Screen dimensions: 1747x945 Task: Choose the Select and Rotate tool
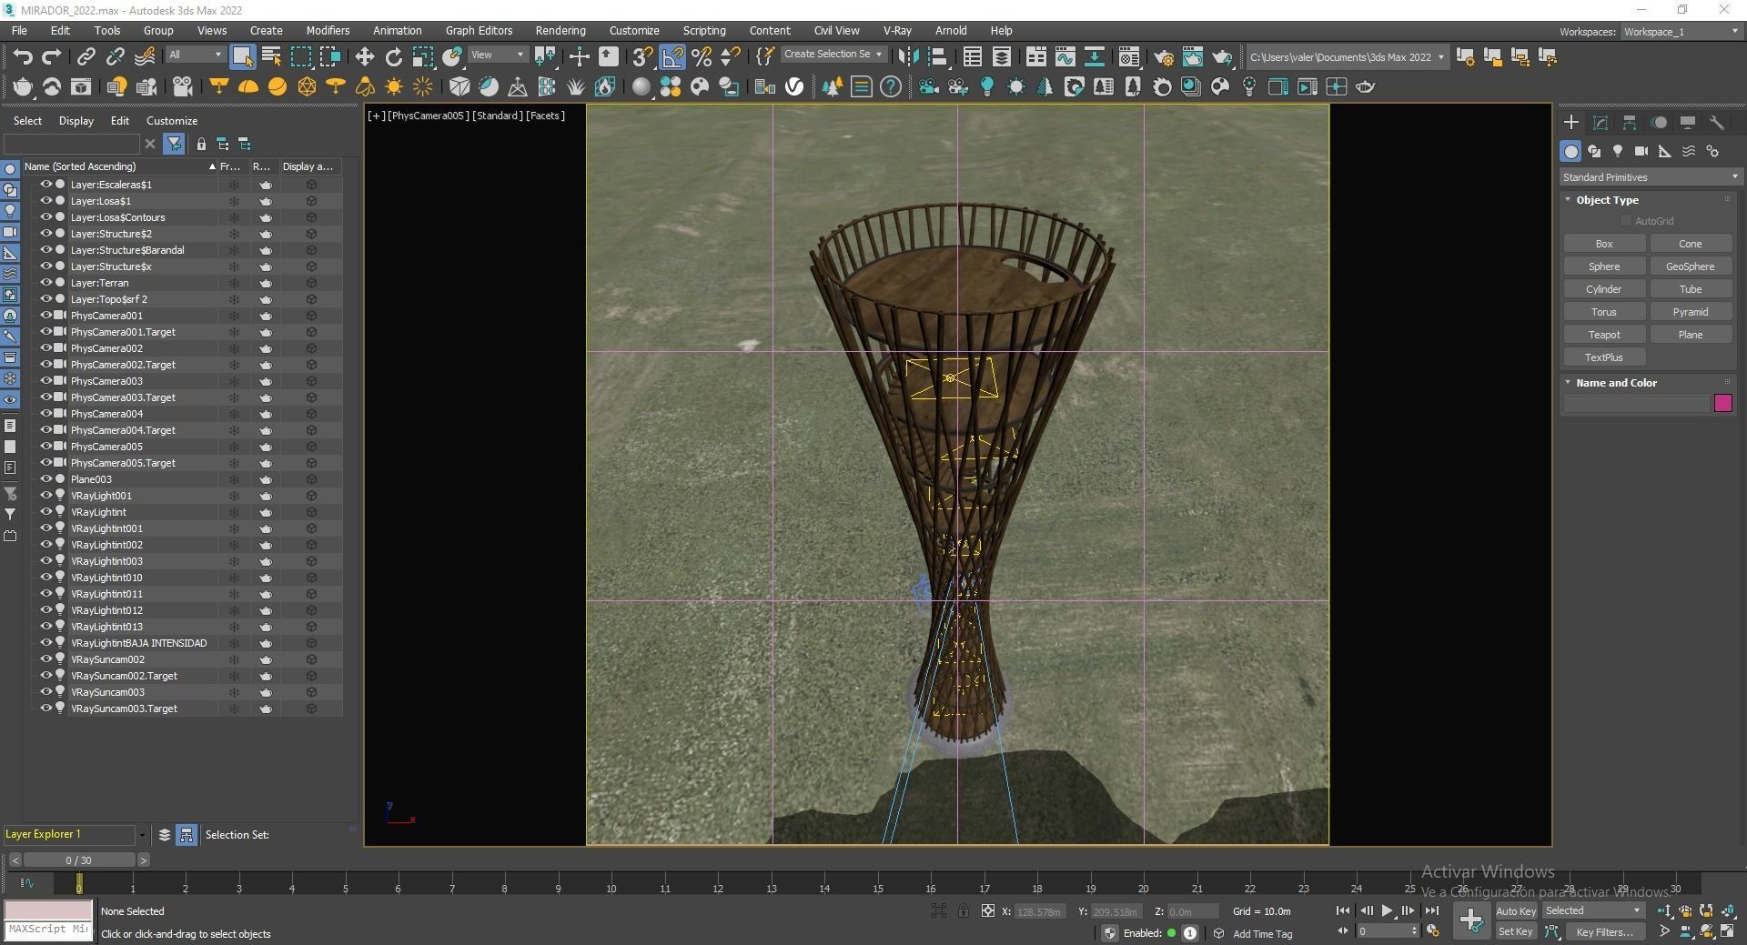pos(393,57)
